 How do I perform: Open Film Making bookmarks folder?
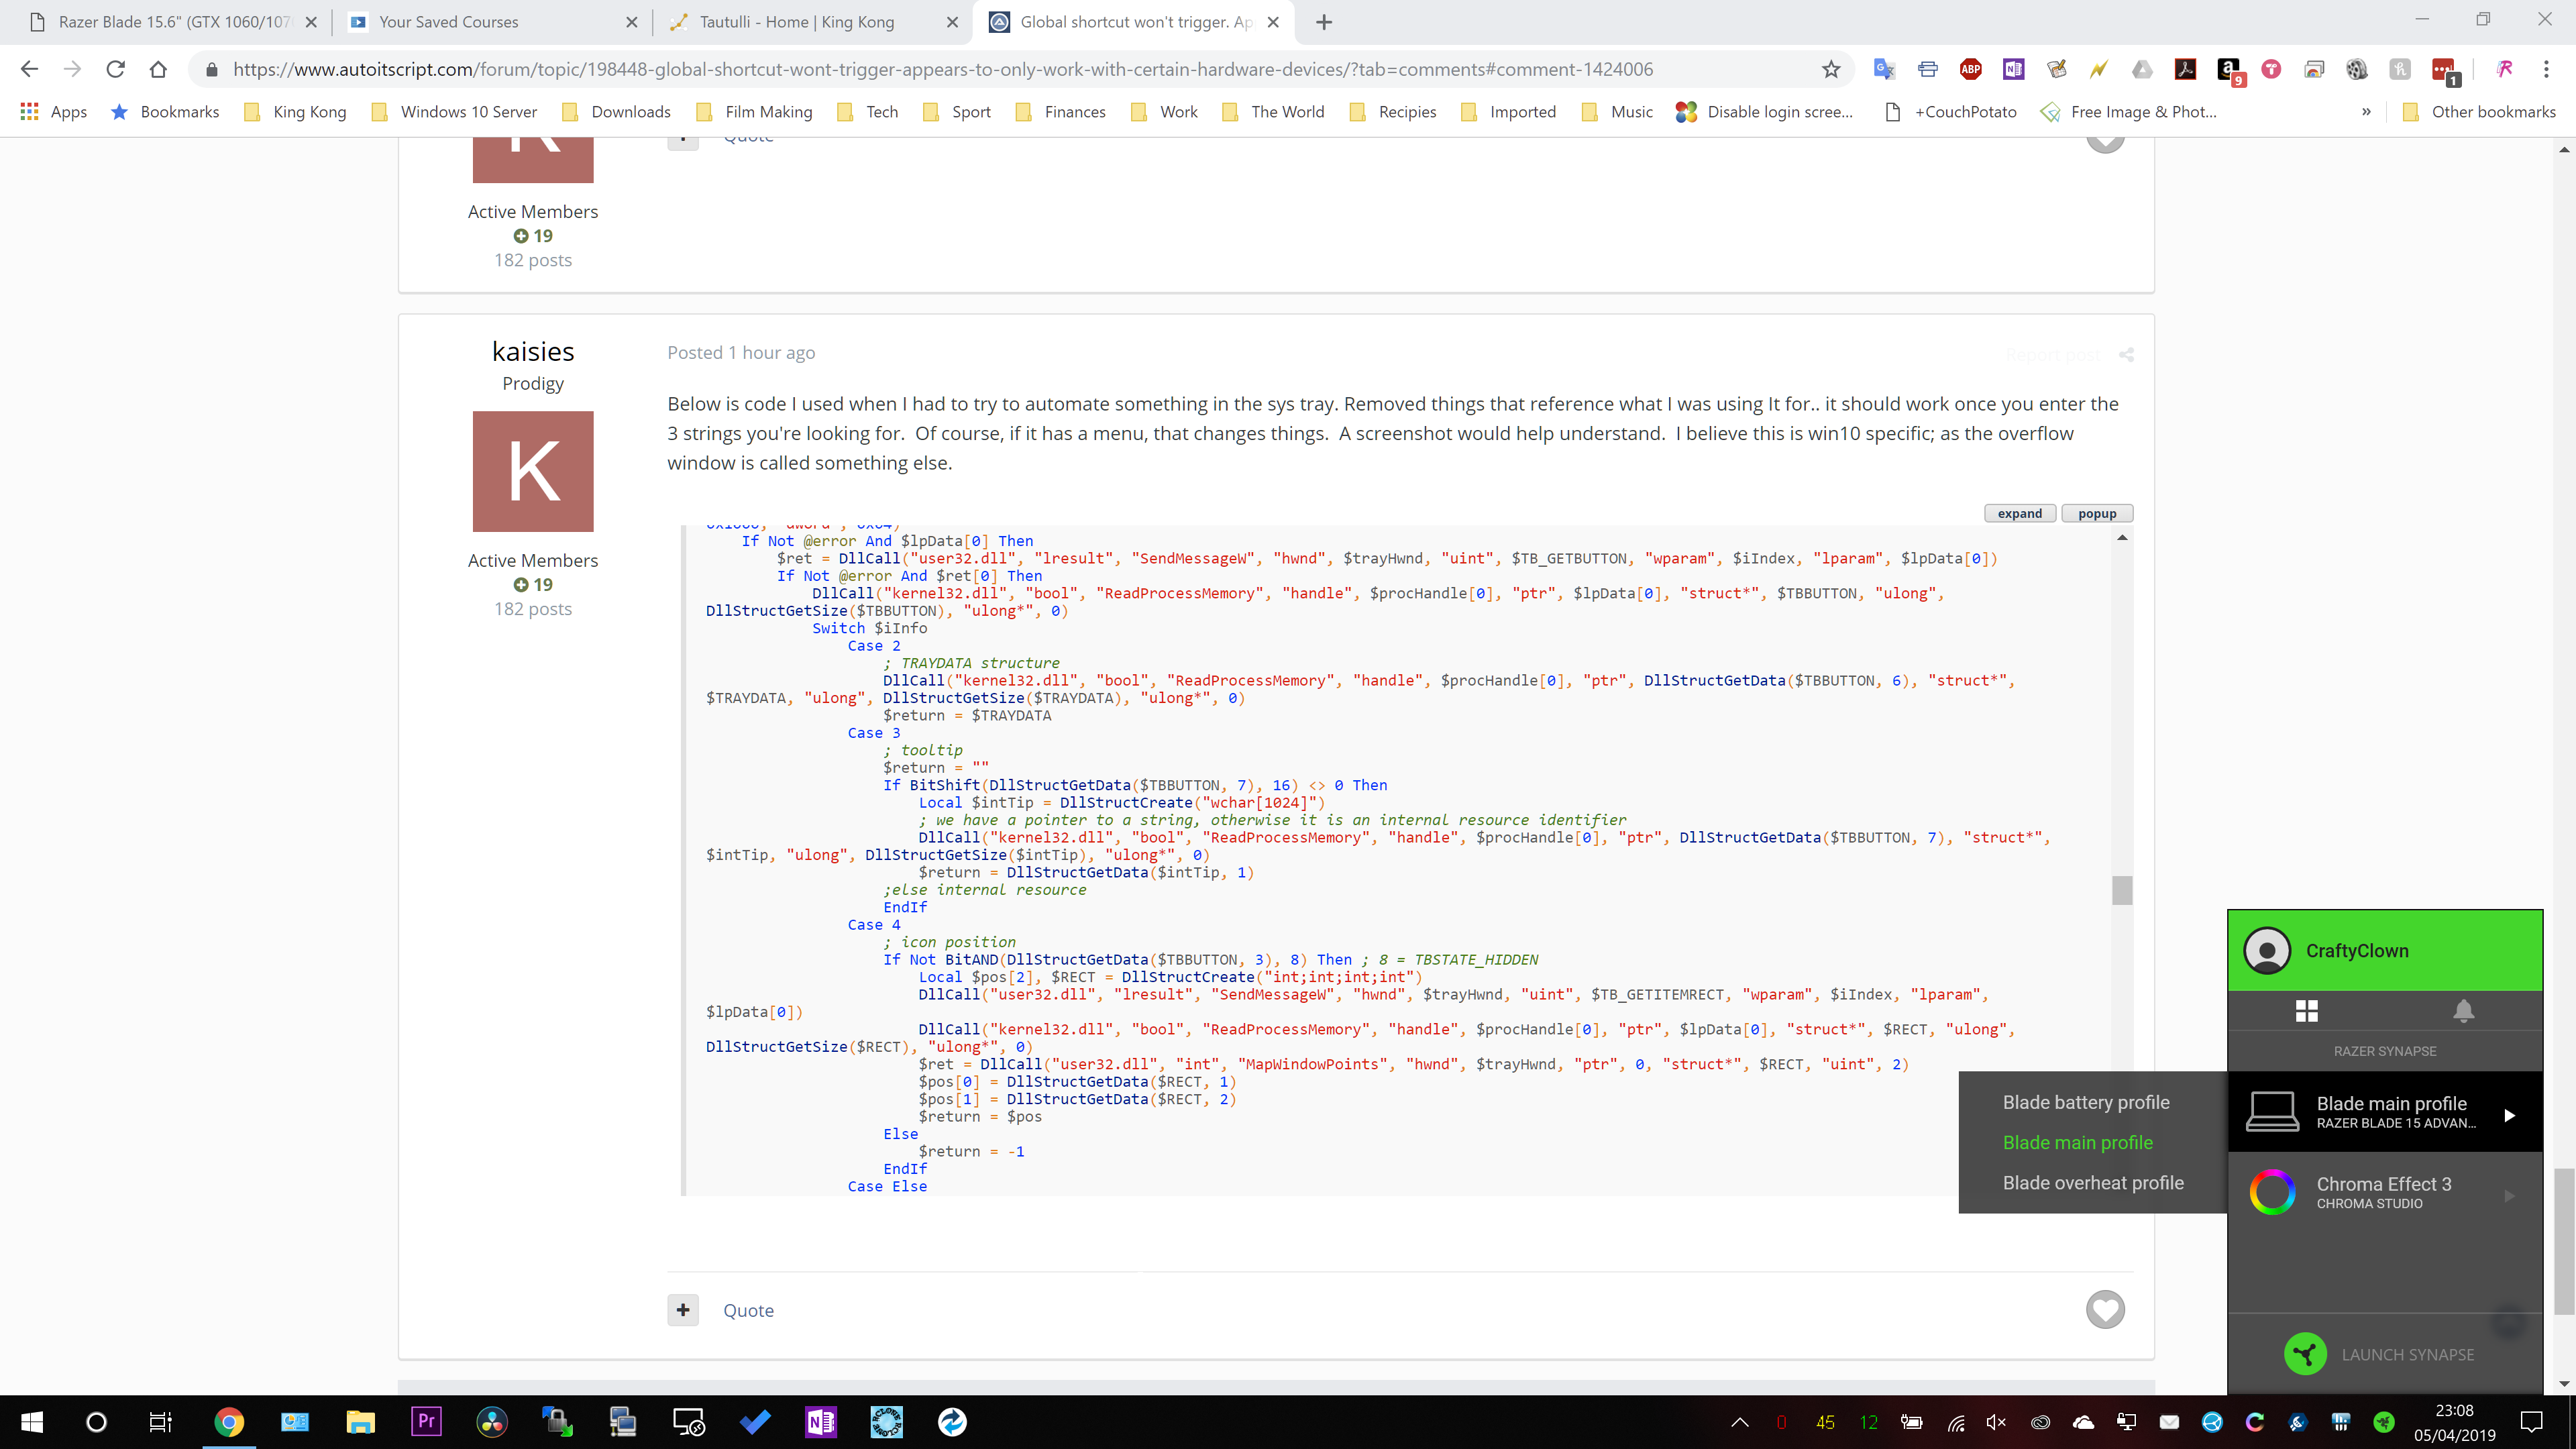point(755,112)
